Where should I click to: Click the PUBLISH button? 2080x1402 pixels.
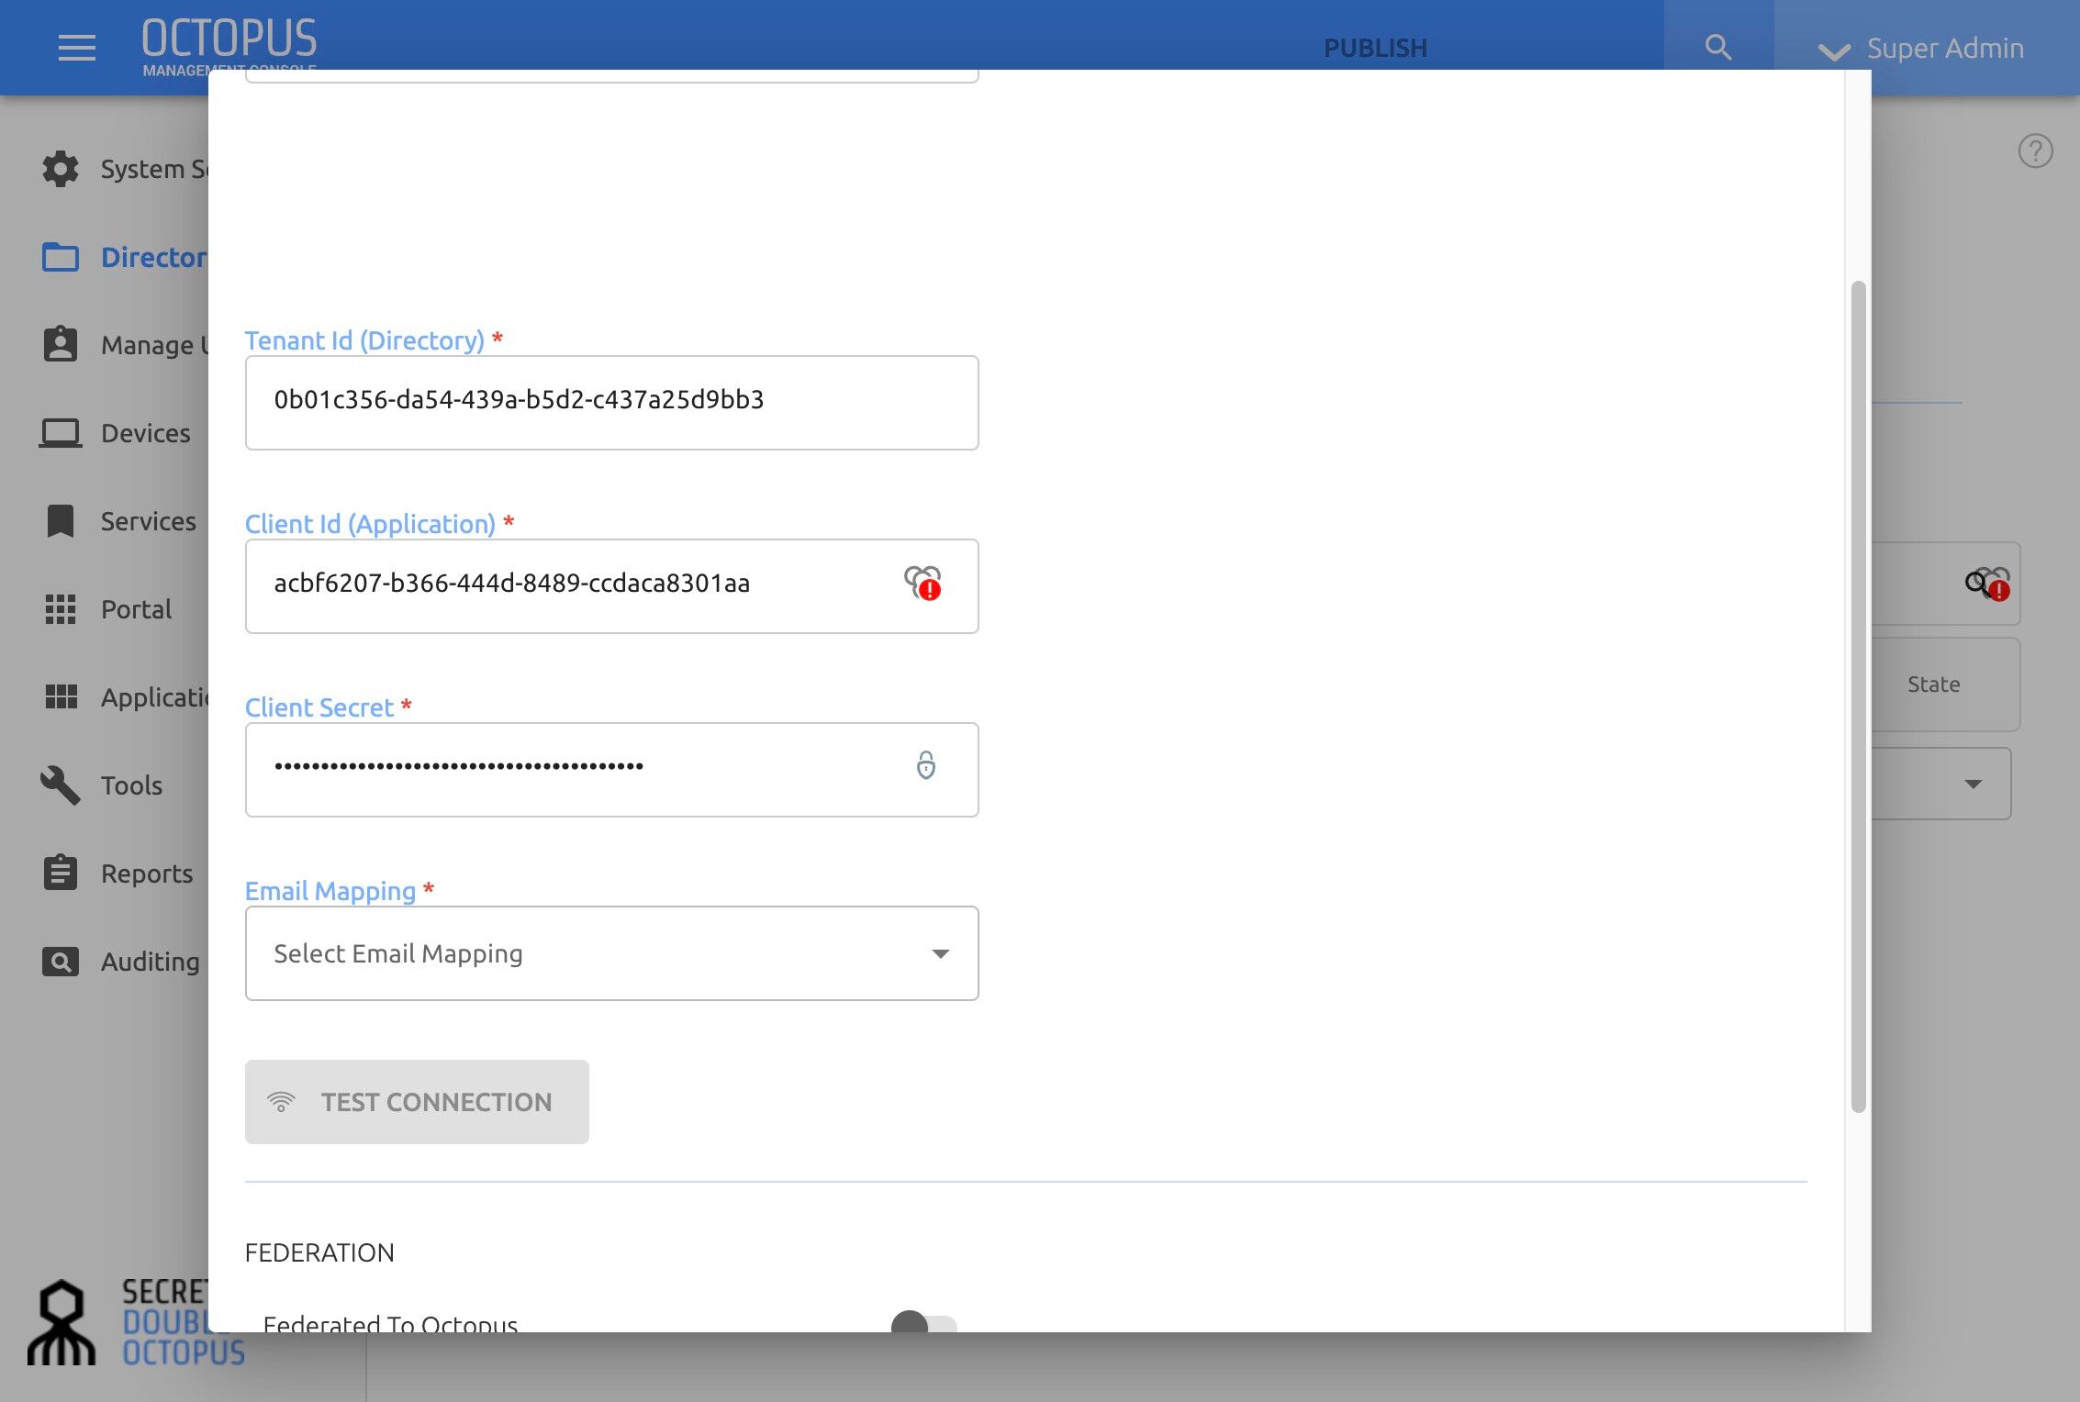coord(1374,48)
